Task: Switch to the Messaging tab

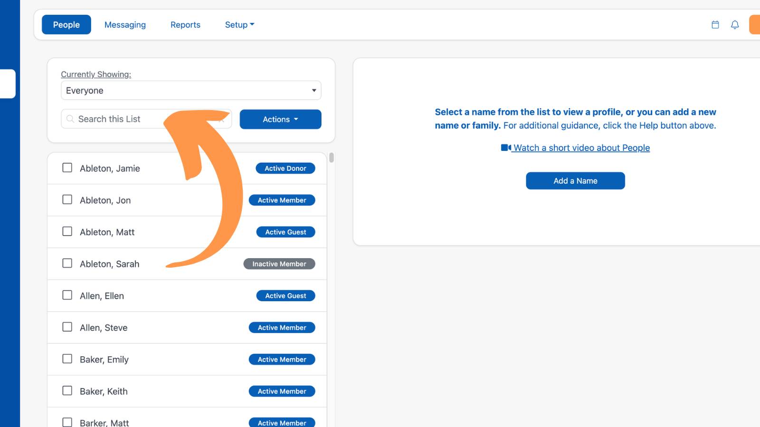Action: 125,25
